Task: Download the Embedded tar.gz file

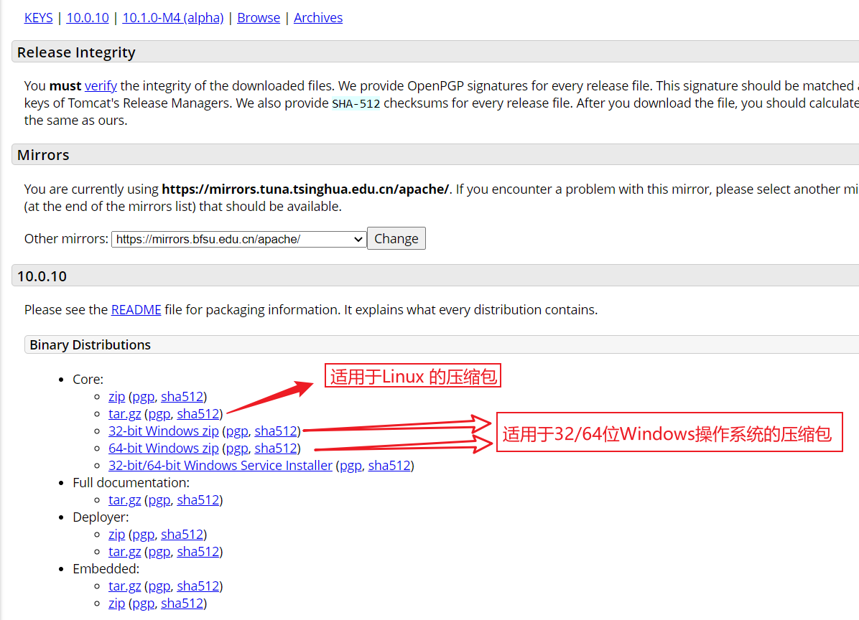Action: tap(125, 586)
